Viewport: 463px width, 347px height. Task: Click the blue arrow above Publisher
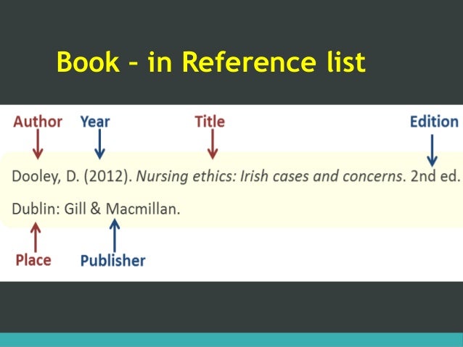click(x=115, y=235)
